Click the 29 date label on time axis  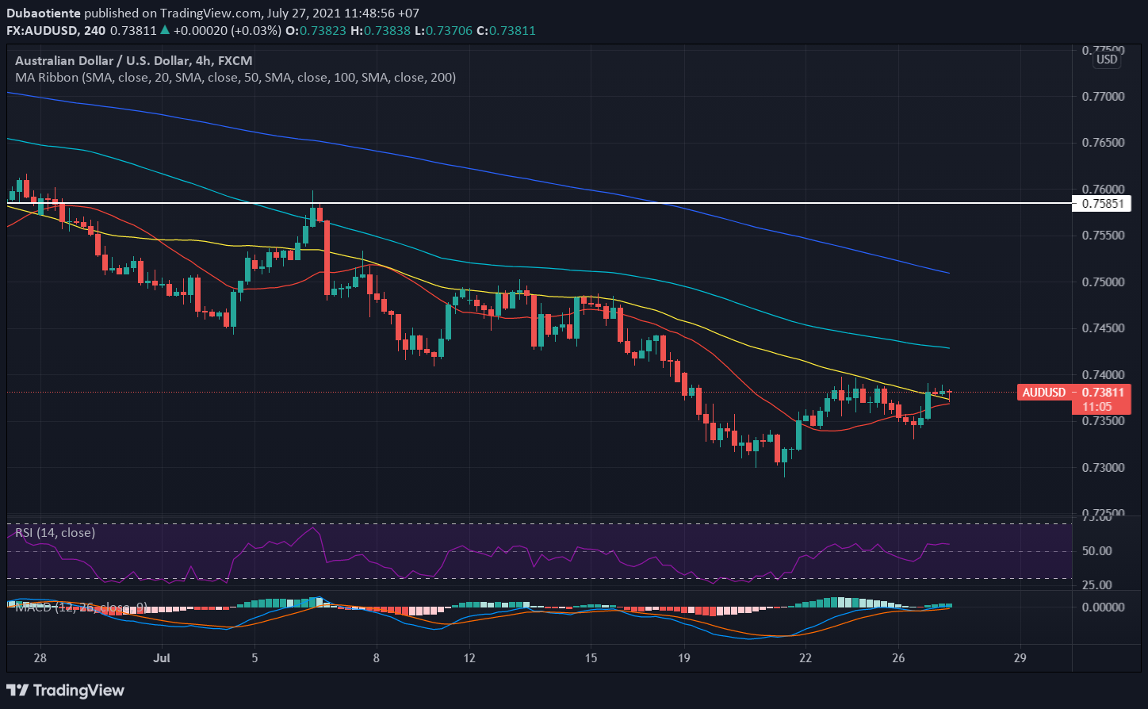[x=1020, y=658]
